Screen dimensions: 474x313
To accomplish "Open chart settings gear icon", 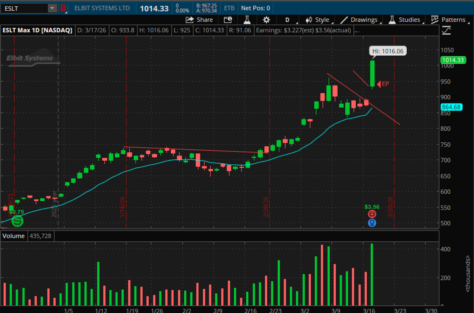I will [266, 20].
